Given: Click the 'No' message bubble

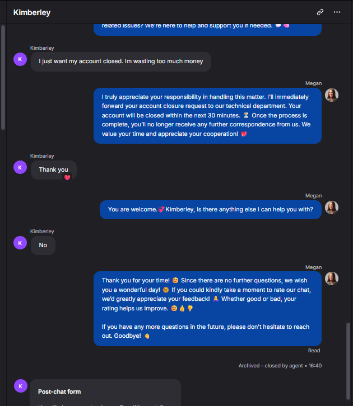Looking at the screenshot, I should tap(43, 245).
